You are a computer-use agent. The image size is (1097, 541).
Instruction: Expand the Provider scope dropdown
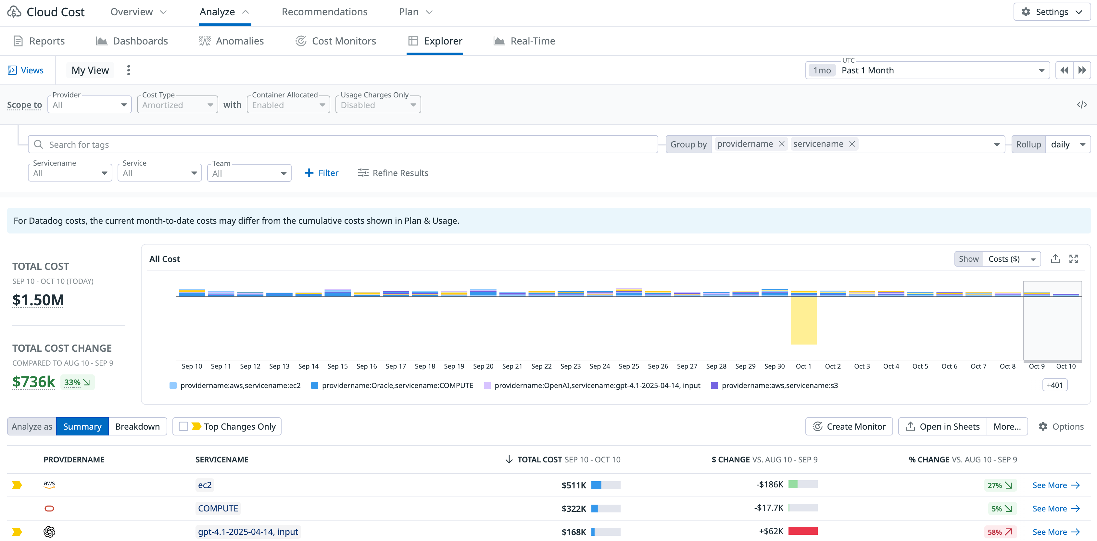[89, 105]
